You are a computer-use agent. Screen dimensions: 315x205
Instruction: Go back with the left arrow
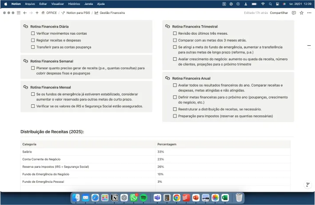(25, 13)
